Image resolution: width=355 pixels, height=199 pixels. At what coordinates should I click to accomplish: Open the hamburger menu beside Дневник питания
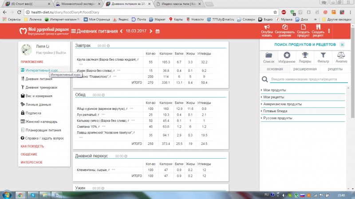click(x=74, y=31)
